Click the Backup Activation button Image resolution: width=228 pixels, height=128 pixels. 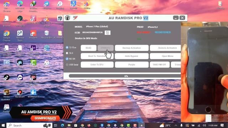tap(131, 48)
